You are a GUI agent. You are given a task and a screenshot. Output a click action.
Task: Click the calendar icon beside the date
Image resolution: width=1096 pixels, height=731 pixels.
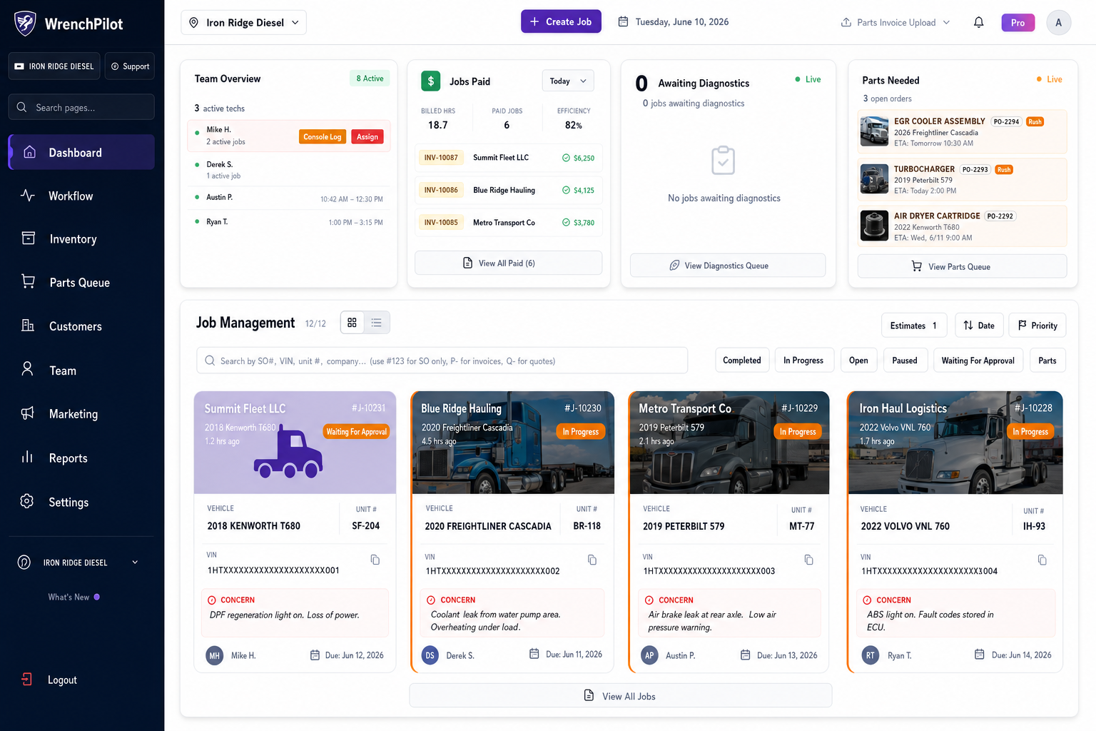[623, 21]
